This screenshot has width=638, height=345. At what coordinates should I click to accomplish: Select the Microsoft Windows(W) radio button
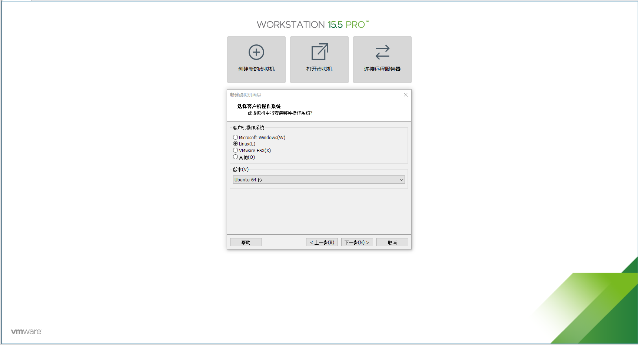(x=235, y=137)
